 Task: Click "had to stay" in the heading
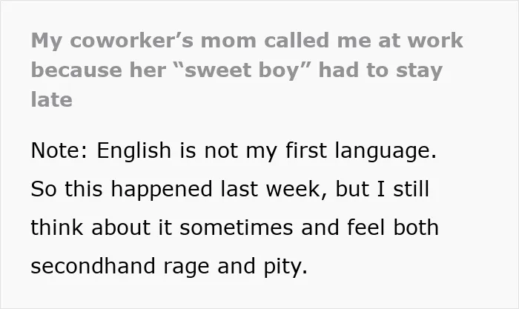[x=380, y=70]
